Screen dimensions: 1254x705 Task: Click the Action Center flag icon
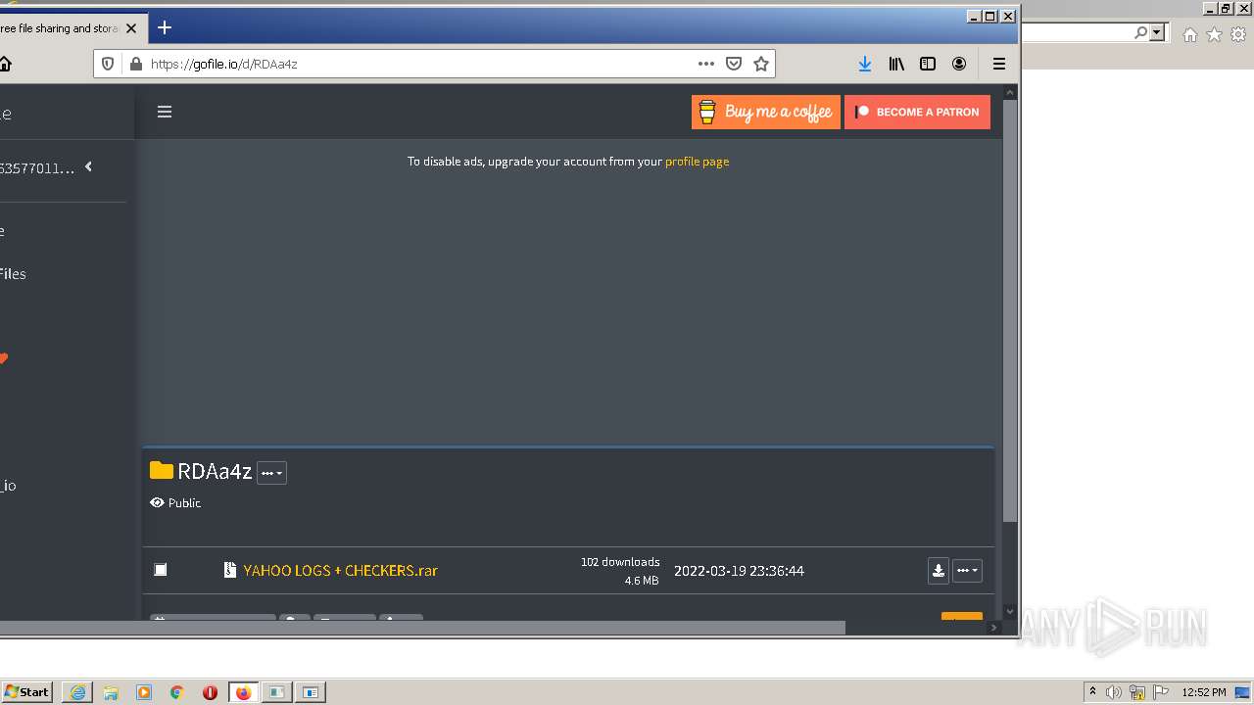(x=1161, y=692)
